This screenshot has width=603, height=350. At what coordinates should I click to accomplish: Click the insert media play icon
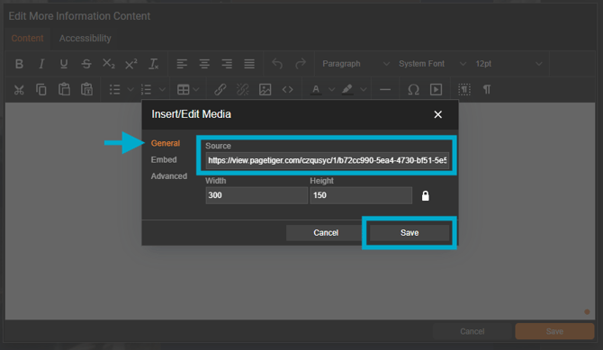click(x=436, y=90)
